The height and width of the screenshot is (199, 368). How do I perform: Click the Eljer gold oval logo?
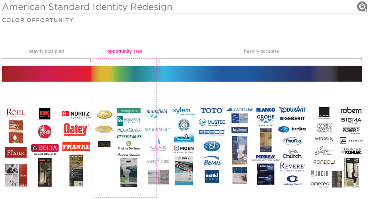pyautogui.click(x=104, y=114)
